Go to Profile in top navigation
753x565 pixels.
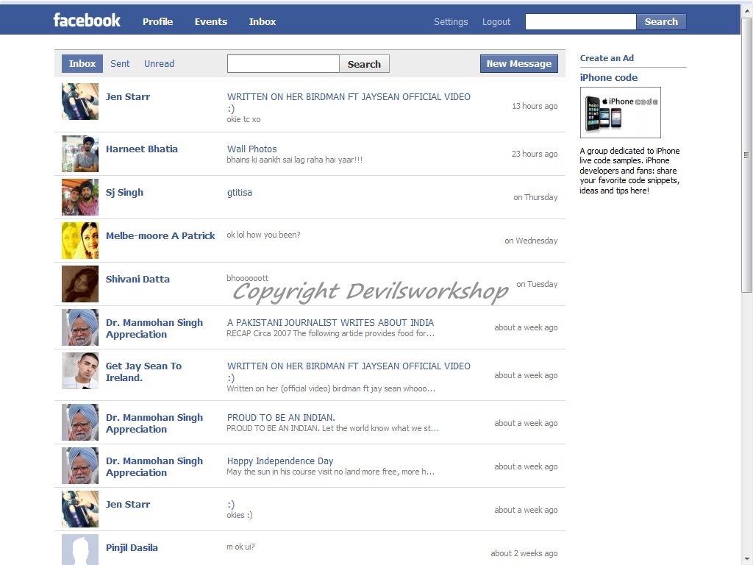157,21
